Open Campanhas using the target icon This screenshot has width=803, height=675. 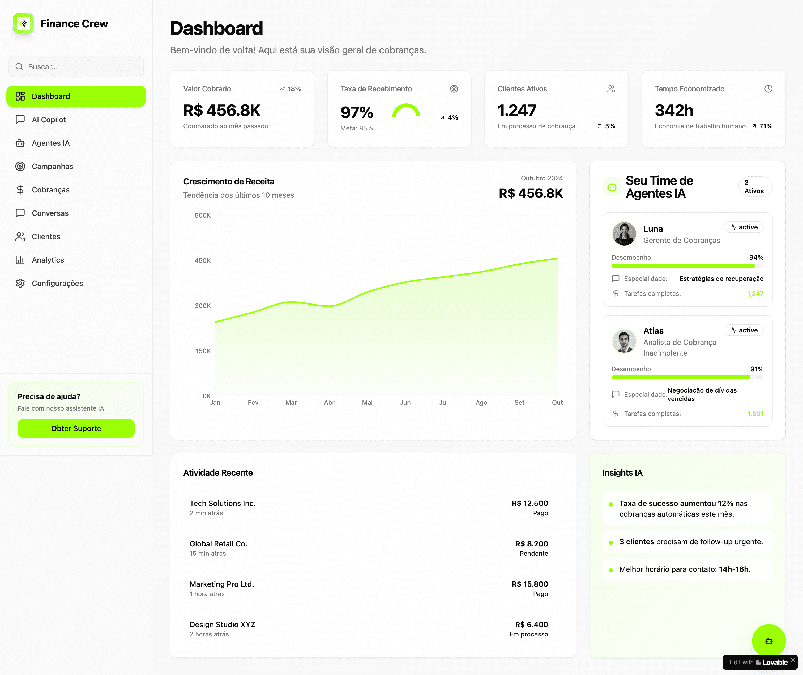pyautogui.click(x=20, y=166)
